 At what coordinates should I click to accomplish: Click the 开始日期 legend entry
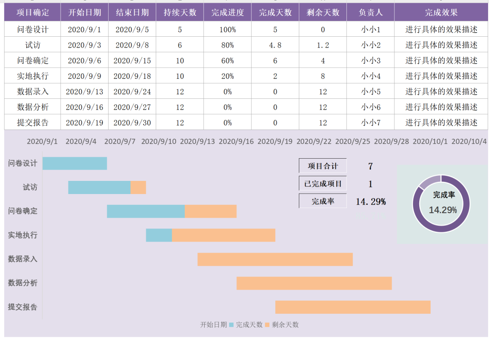click(213, 325)
